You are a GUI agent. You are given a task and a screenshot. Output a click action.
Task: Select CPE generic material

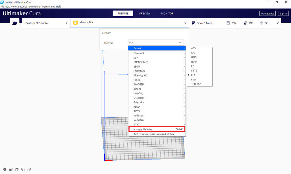(199, 53)
